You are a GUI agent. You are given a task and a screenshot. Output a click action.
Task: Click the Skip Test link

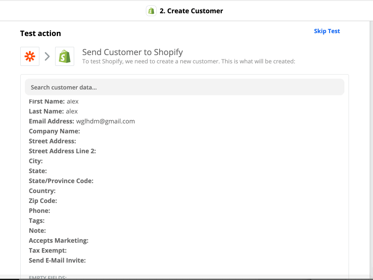pyautogui.click(x=327, y=31)
